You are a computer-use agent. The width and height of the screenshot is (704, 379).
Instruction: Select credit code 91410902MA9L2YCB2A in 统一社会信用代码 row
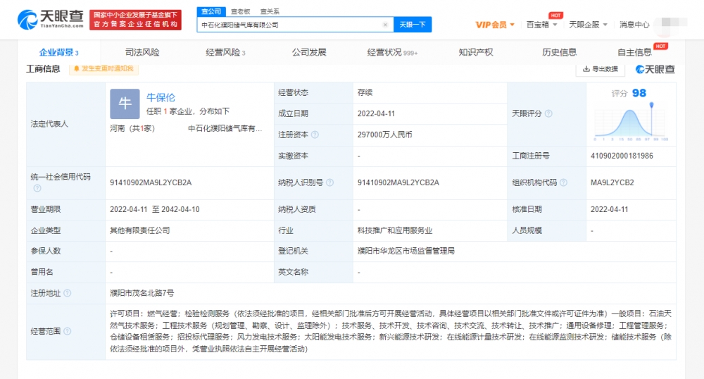[151, 182]
